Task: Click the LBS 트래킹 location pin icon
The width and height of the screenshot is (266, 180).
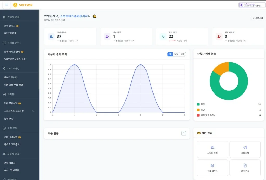Action: pos(4,69)
